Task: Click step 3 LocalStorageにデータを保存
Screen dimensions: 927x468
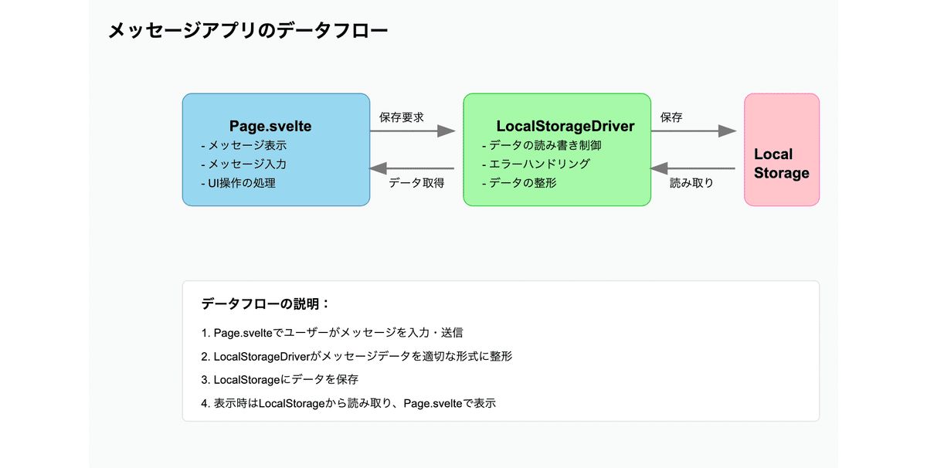Action: pyautogui.click(x=280, y=380)
